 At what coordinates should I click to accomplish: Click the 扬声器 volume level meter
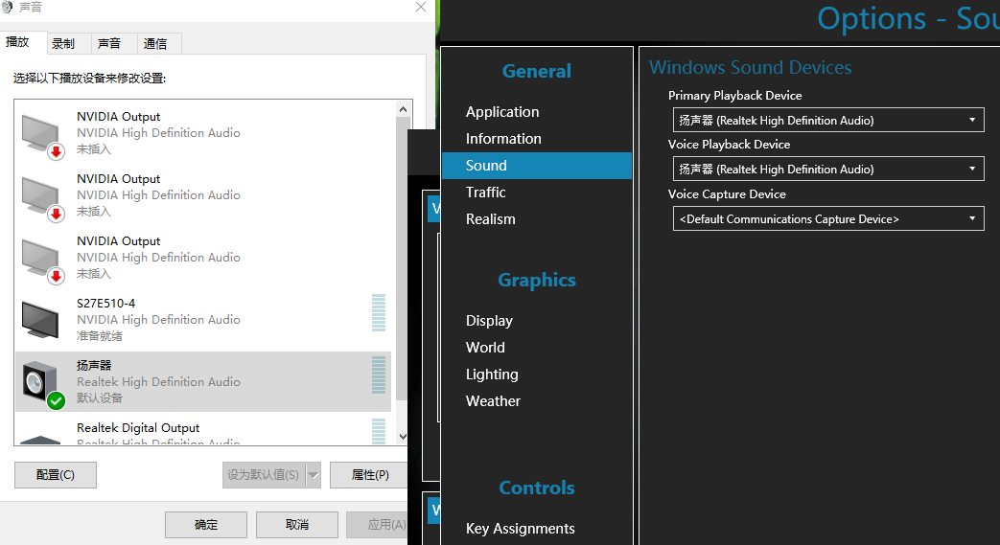coord(379,375)
